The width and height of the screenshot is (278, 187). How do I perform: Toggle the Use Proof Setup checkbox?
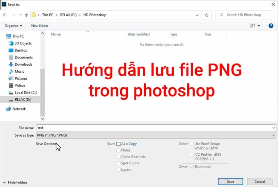coord(192,144)
